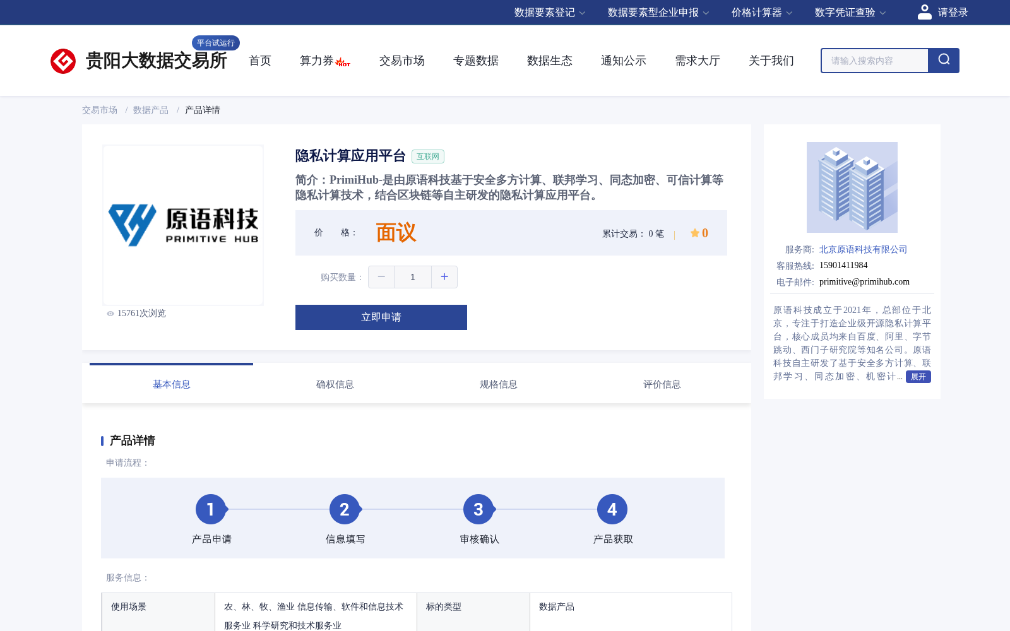This screenshot has width=1010, height=631.
Task: Click the purchase quantity input field
Action: (x=413, y=277)
